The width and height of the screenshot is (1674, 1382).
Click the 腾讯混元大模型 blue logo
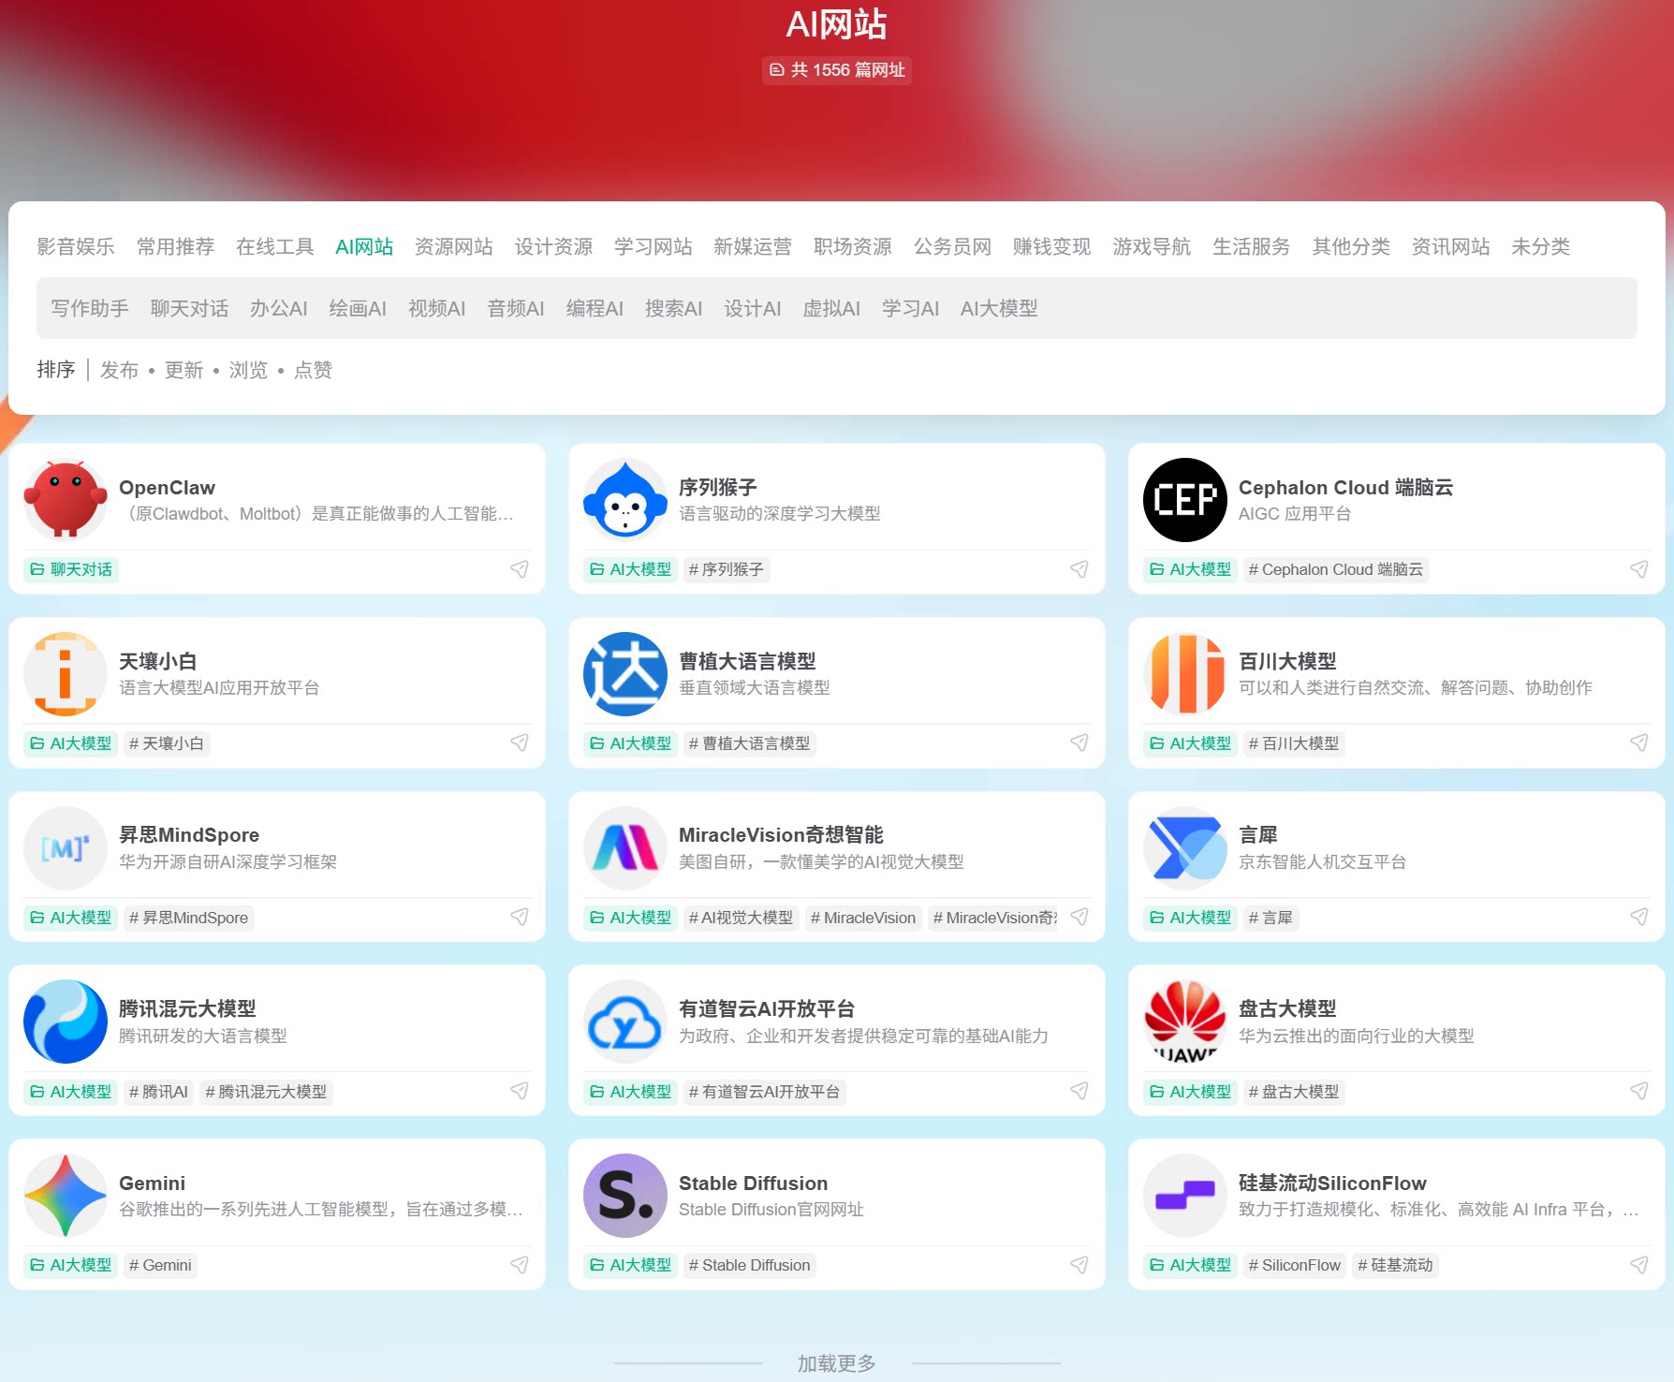tap(65, 1022)
